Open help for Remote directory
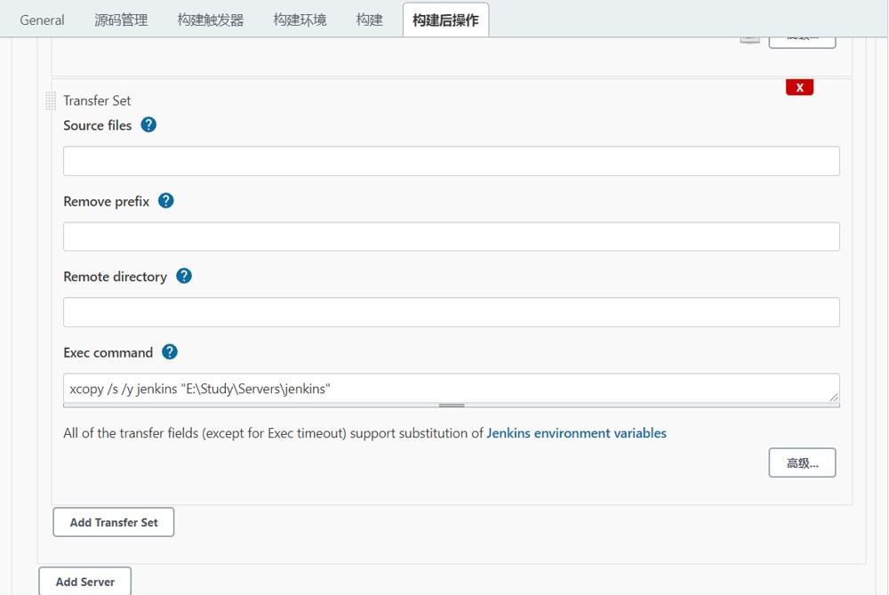Screen dimensions: 889x595 [184, 277]
